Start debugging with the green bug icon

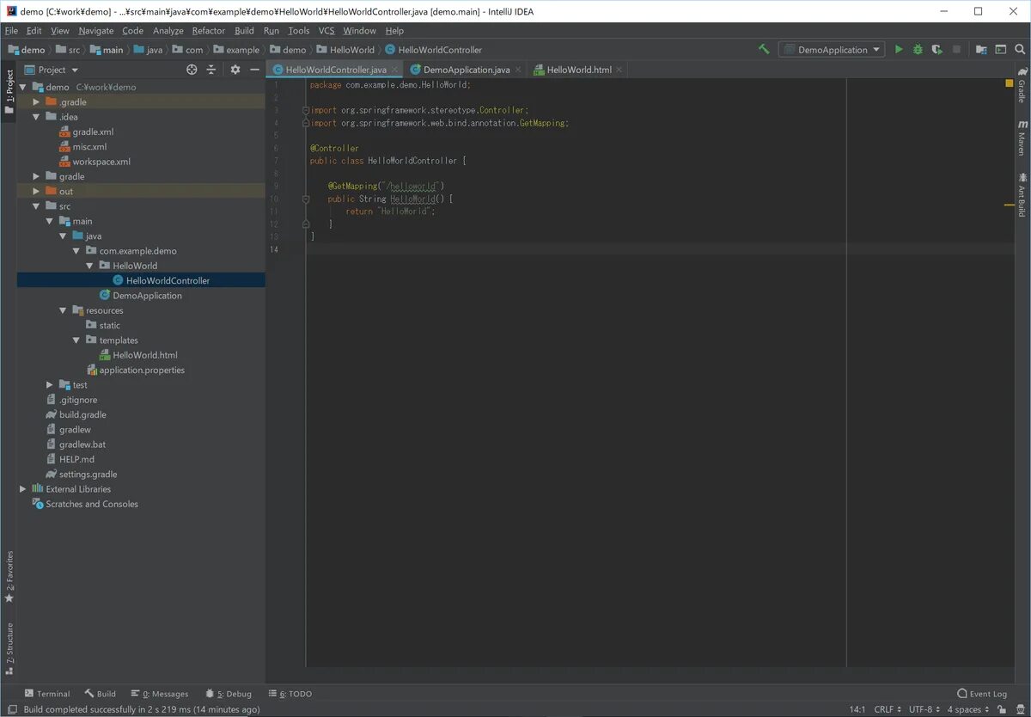point(918,50)
